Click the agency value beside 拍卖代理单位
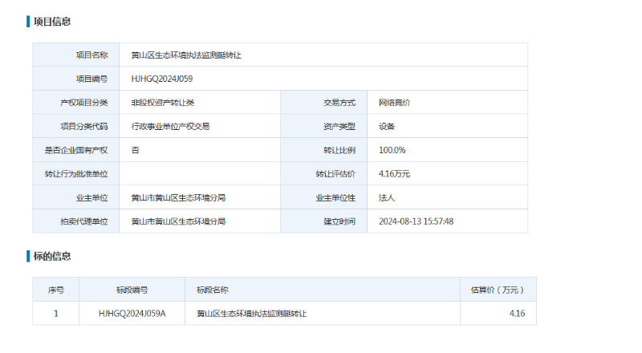The width and height of the screenshot is (642, 353). click(x=178, y=221)
